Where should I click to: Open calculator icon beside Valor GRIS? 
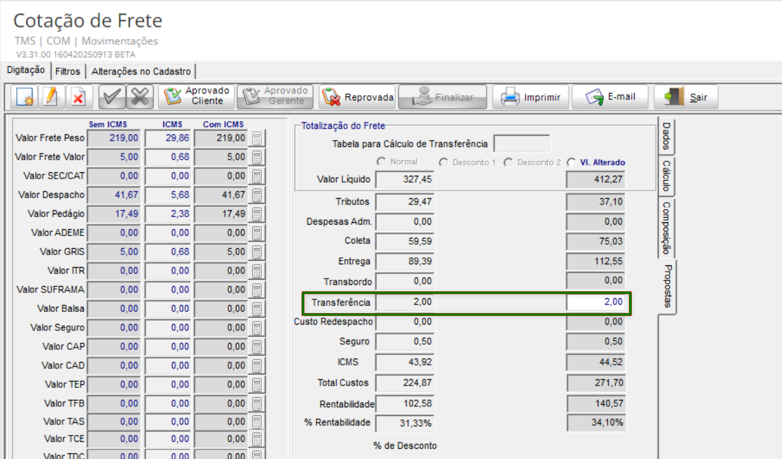(x=257, y=252)
